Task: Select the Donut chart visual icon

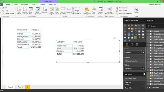Action: pyautogui.click(x=136, y=31)
